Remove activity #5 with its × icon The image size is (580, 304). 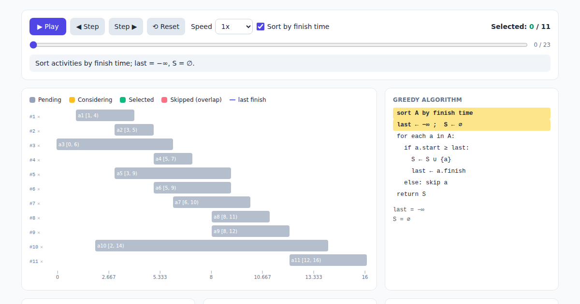point(39,175)
